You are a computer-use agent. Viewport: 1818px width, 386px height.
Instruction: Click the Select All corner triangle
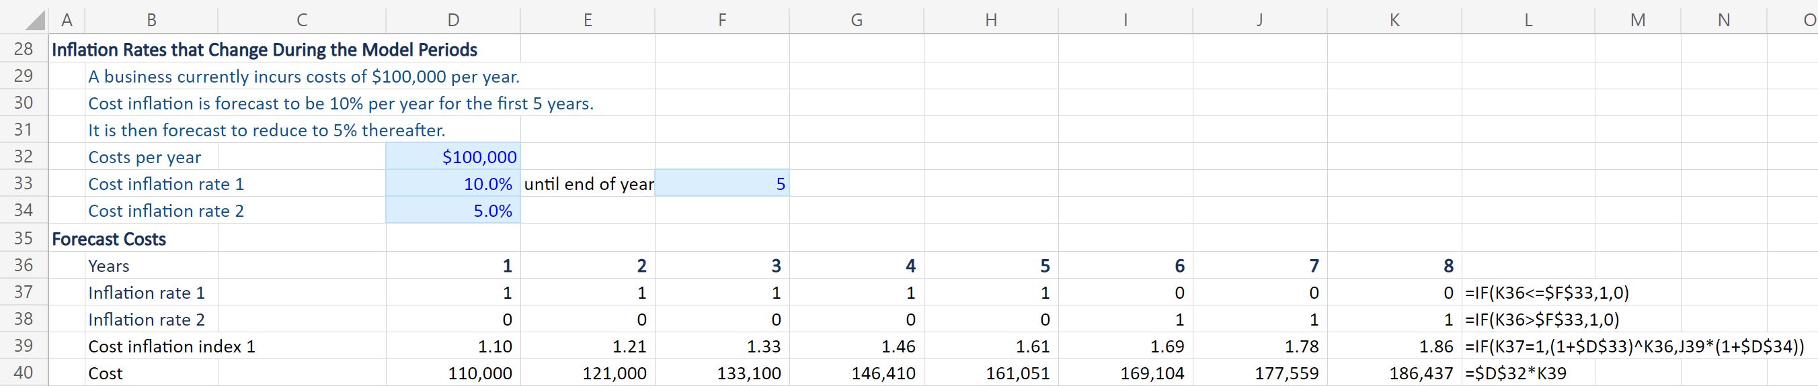[x=35, y=21]
